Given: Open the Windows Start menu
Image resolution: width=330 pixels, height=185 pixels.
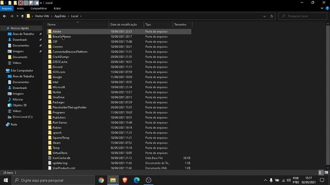Looking at the screenshot, I should point(6,180).
